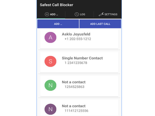Click blocked number 1254525863
Screen dimensions: 155x116
[x=74, y=87]
